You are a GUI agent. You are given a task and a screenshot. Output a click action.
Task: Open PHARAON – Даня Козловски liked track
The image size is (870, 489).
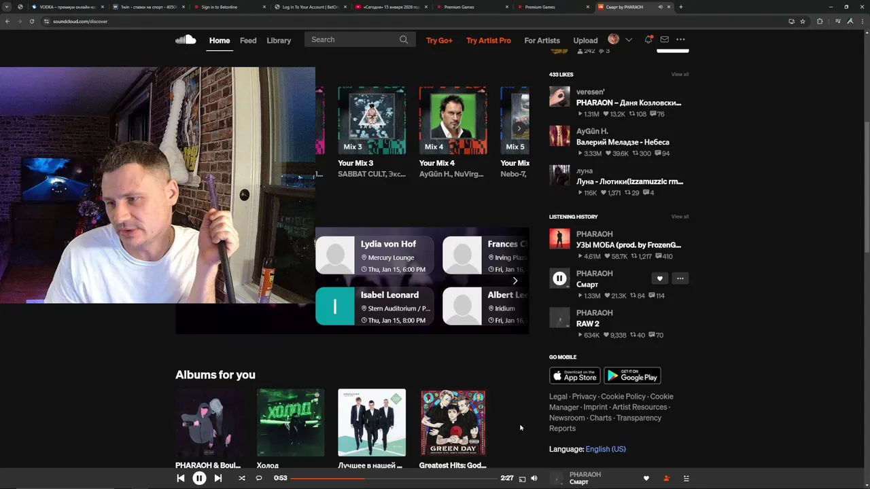629,103
